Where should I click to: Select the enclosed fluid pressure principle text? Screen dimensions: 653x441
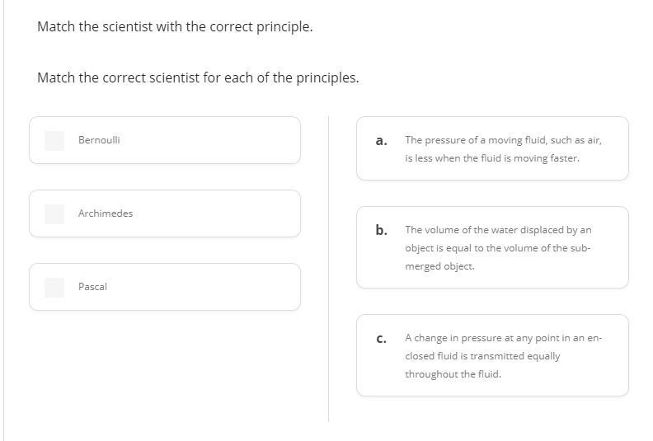pos(503,356)
